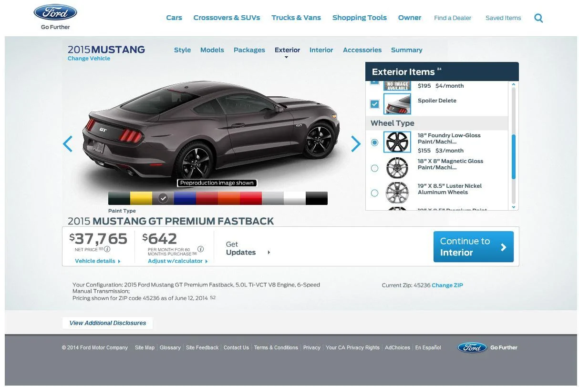Open Glossary footer link
This screenshot has height=387, width=579.
coord(170,348)
